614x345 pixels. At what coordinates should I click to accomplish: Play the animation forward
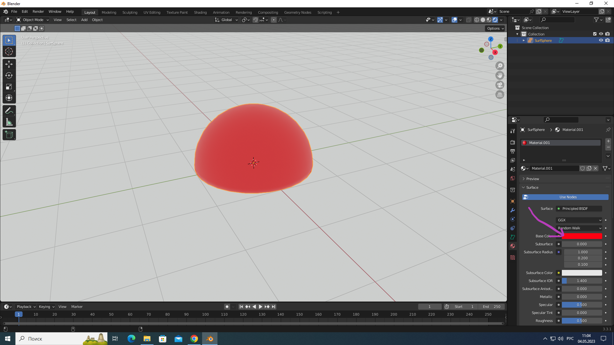click(x=260, y=307)
